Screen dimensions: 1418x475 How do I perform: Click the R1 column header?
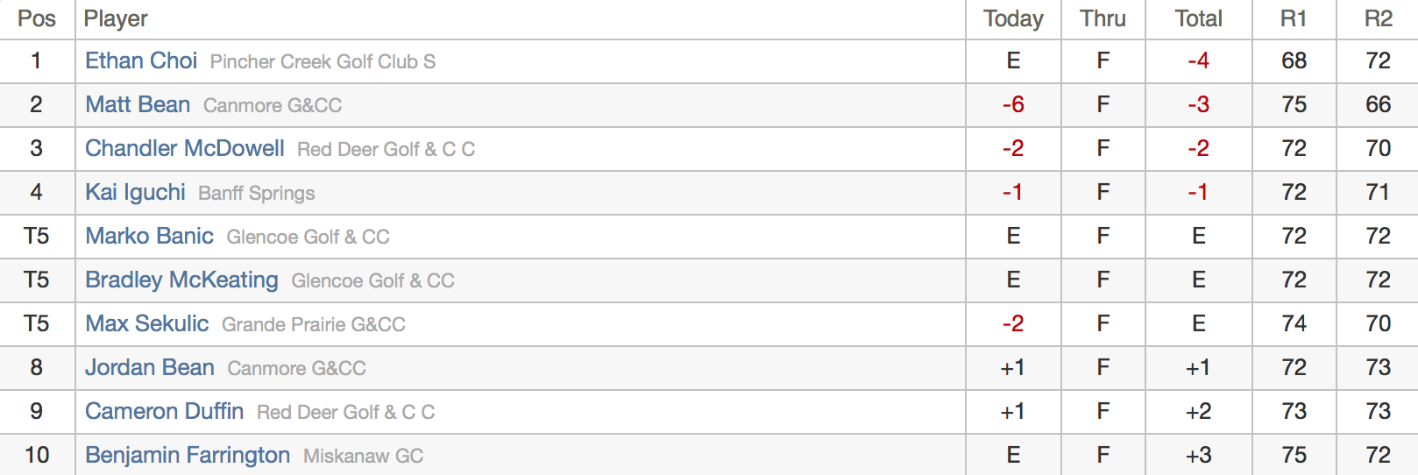click(1294, 19)
